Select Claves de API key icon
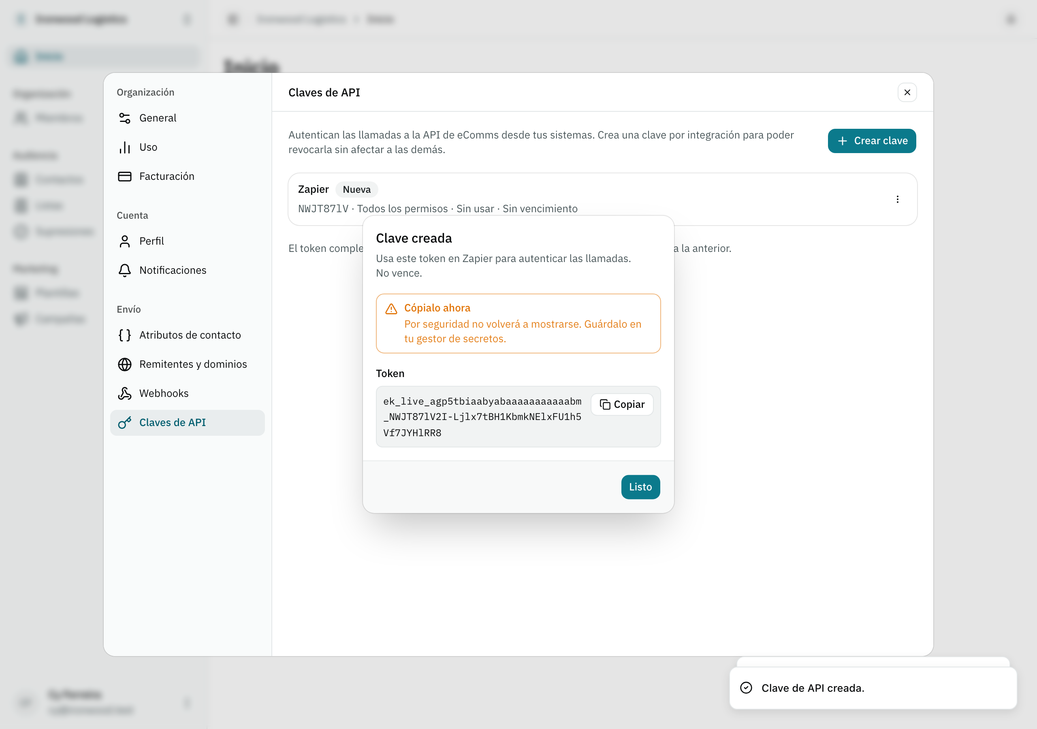 point(125,422)
